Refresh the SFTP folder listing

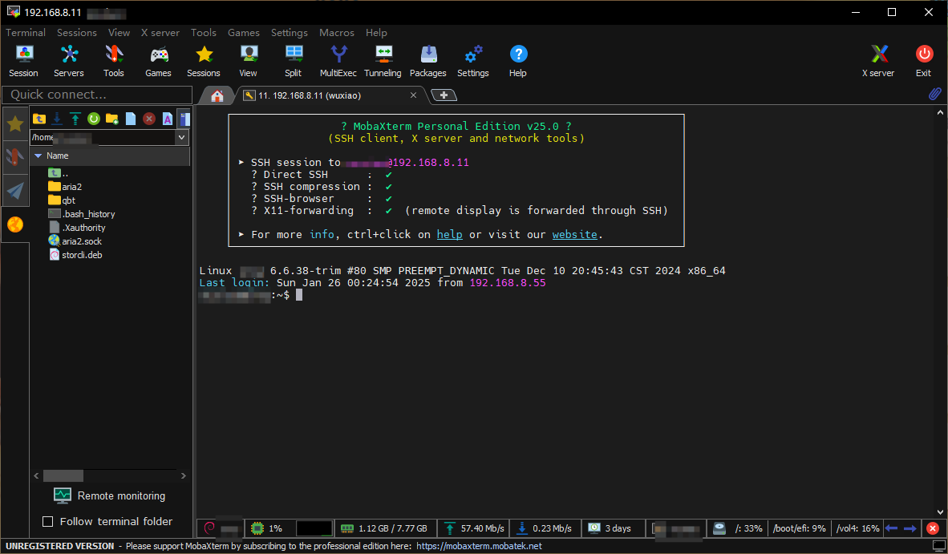[94, 119]
